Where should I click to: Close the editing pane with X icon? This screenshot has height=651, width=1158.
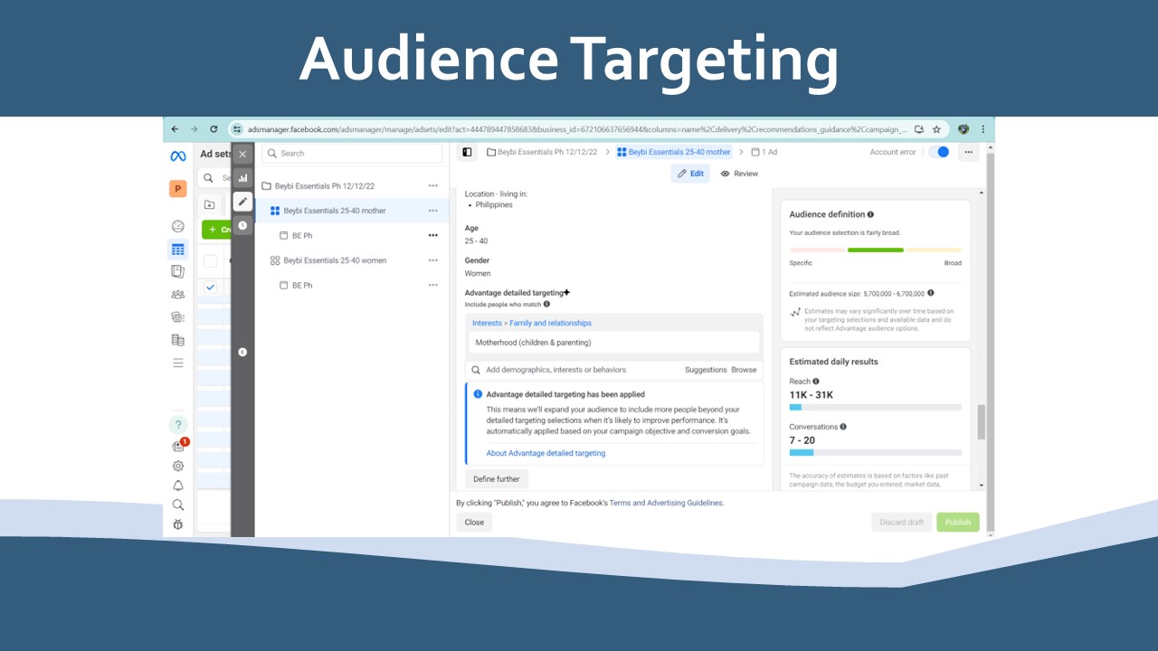(242, 154)
